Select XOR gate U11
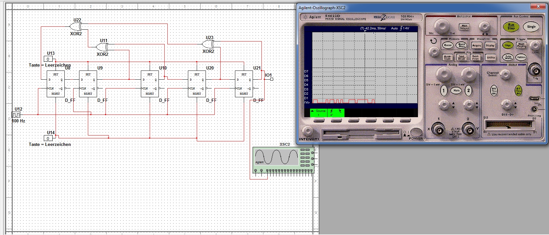Viewport: 549px width, 235px height. tap(102, 47)
